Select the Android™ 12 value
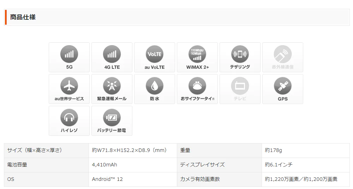The width and height of the screenshot is (353, 189). [x=107, y=179]
